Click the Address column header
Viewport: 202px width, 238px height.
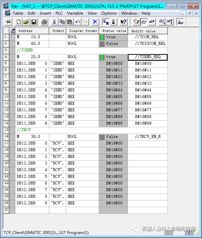click(32, 31)
